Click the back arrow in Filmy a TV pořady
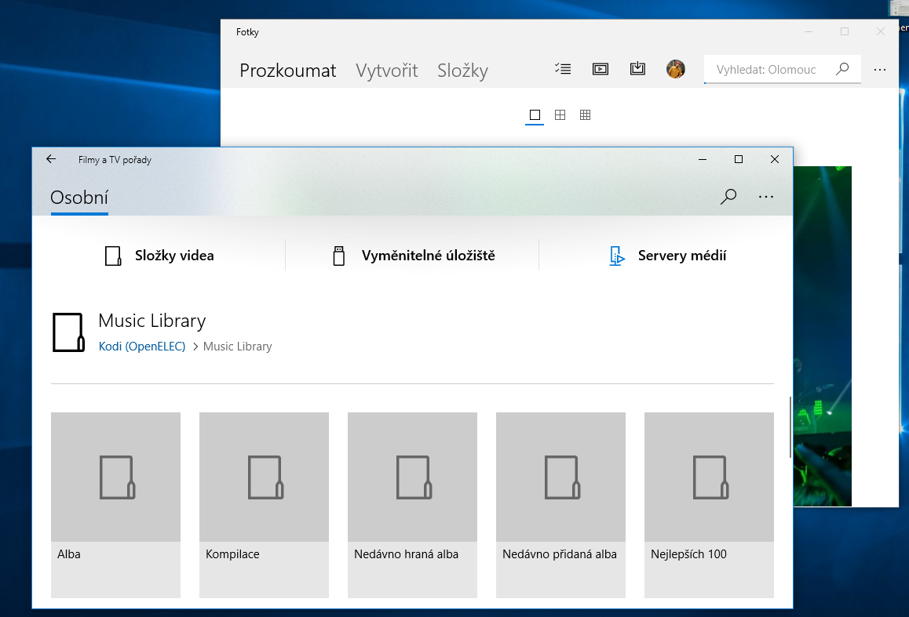This screenshot has height=617, width=909. click(51, 159)
